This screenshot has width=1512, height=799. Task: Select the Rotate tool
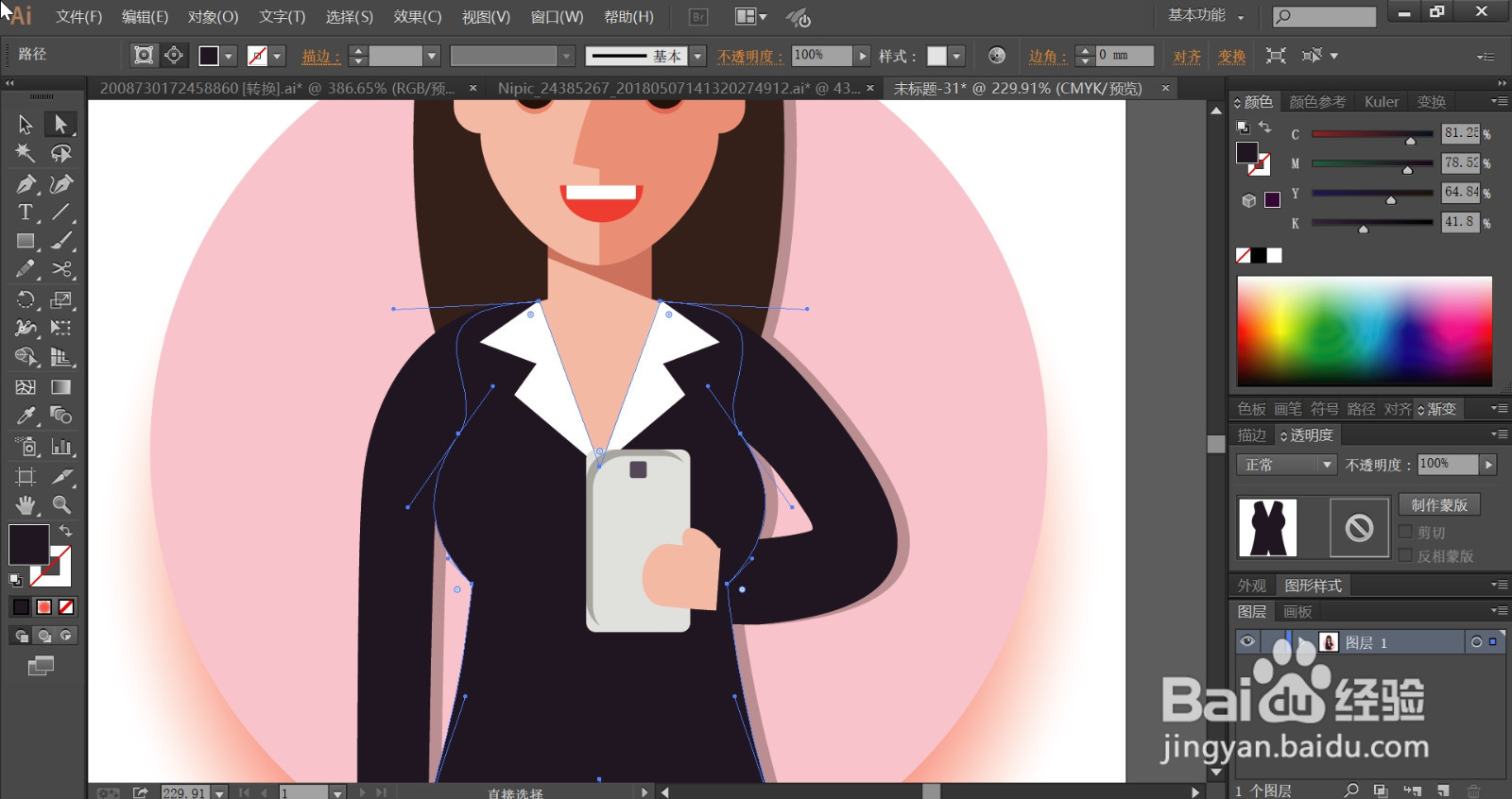pyautogui.click(x=26, y=300)
